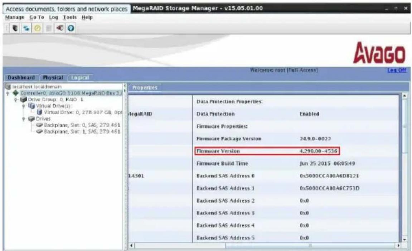Open help via blue question mark icon
The image size is (412, 251).
71,28
